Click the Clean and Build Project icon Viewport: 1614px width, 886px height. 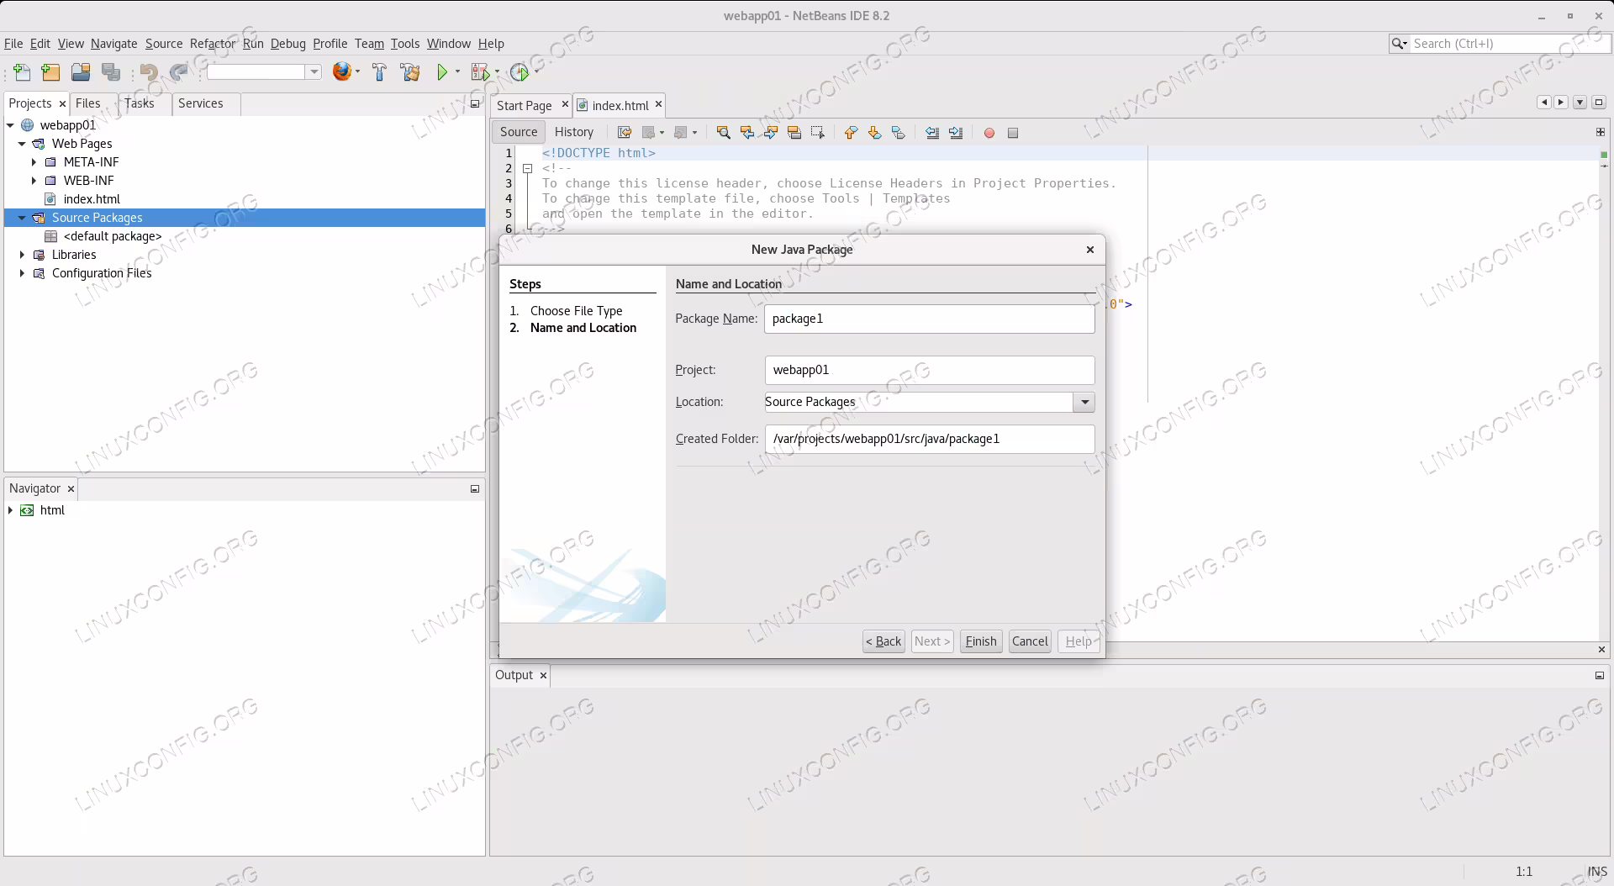point(410,72)
